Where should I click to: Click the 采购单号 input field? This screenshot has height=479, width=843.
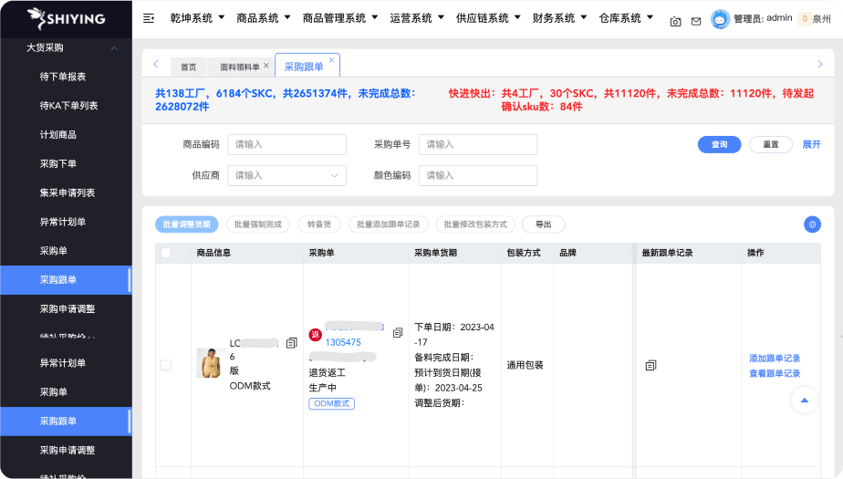coord(478,144)
